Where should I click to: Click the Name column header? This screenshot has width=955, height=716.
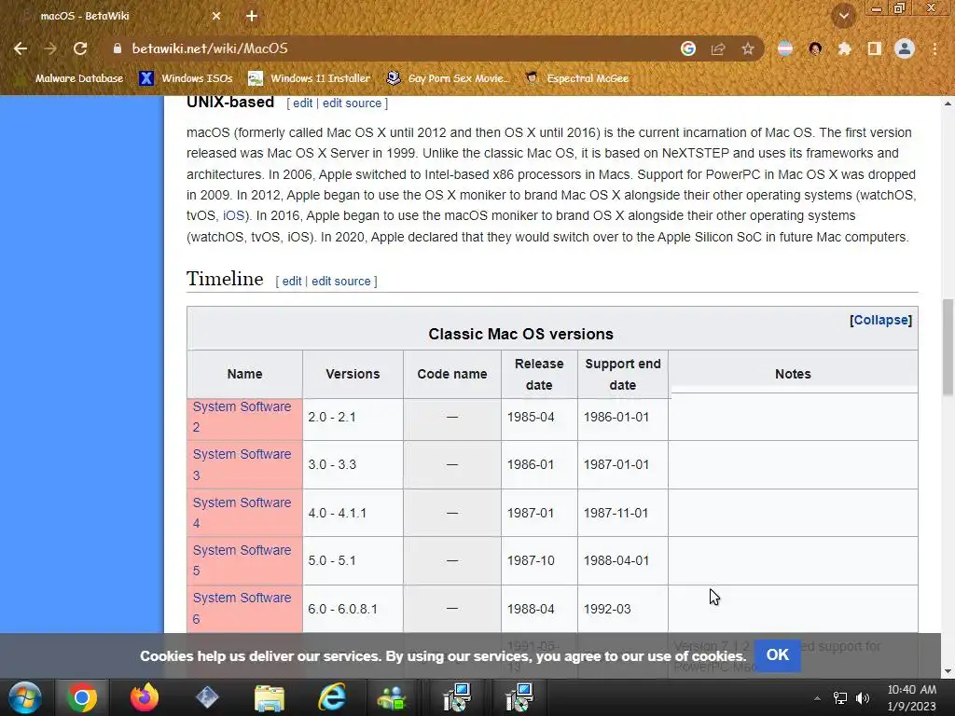coord(245,375)
